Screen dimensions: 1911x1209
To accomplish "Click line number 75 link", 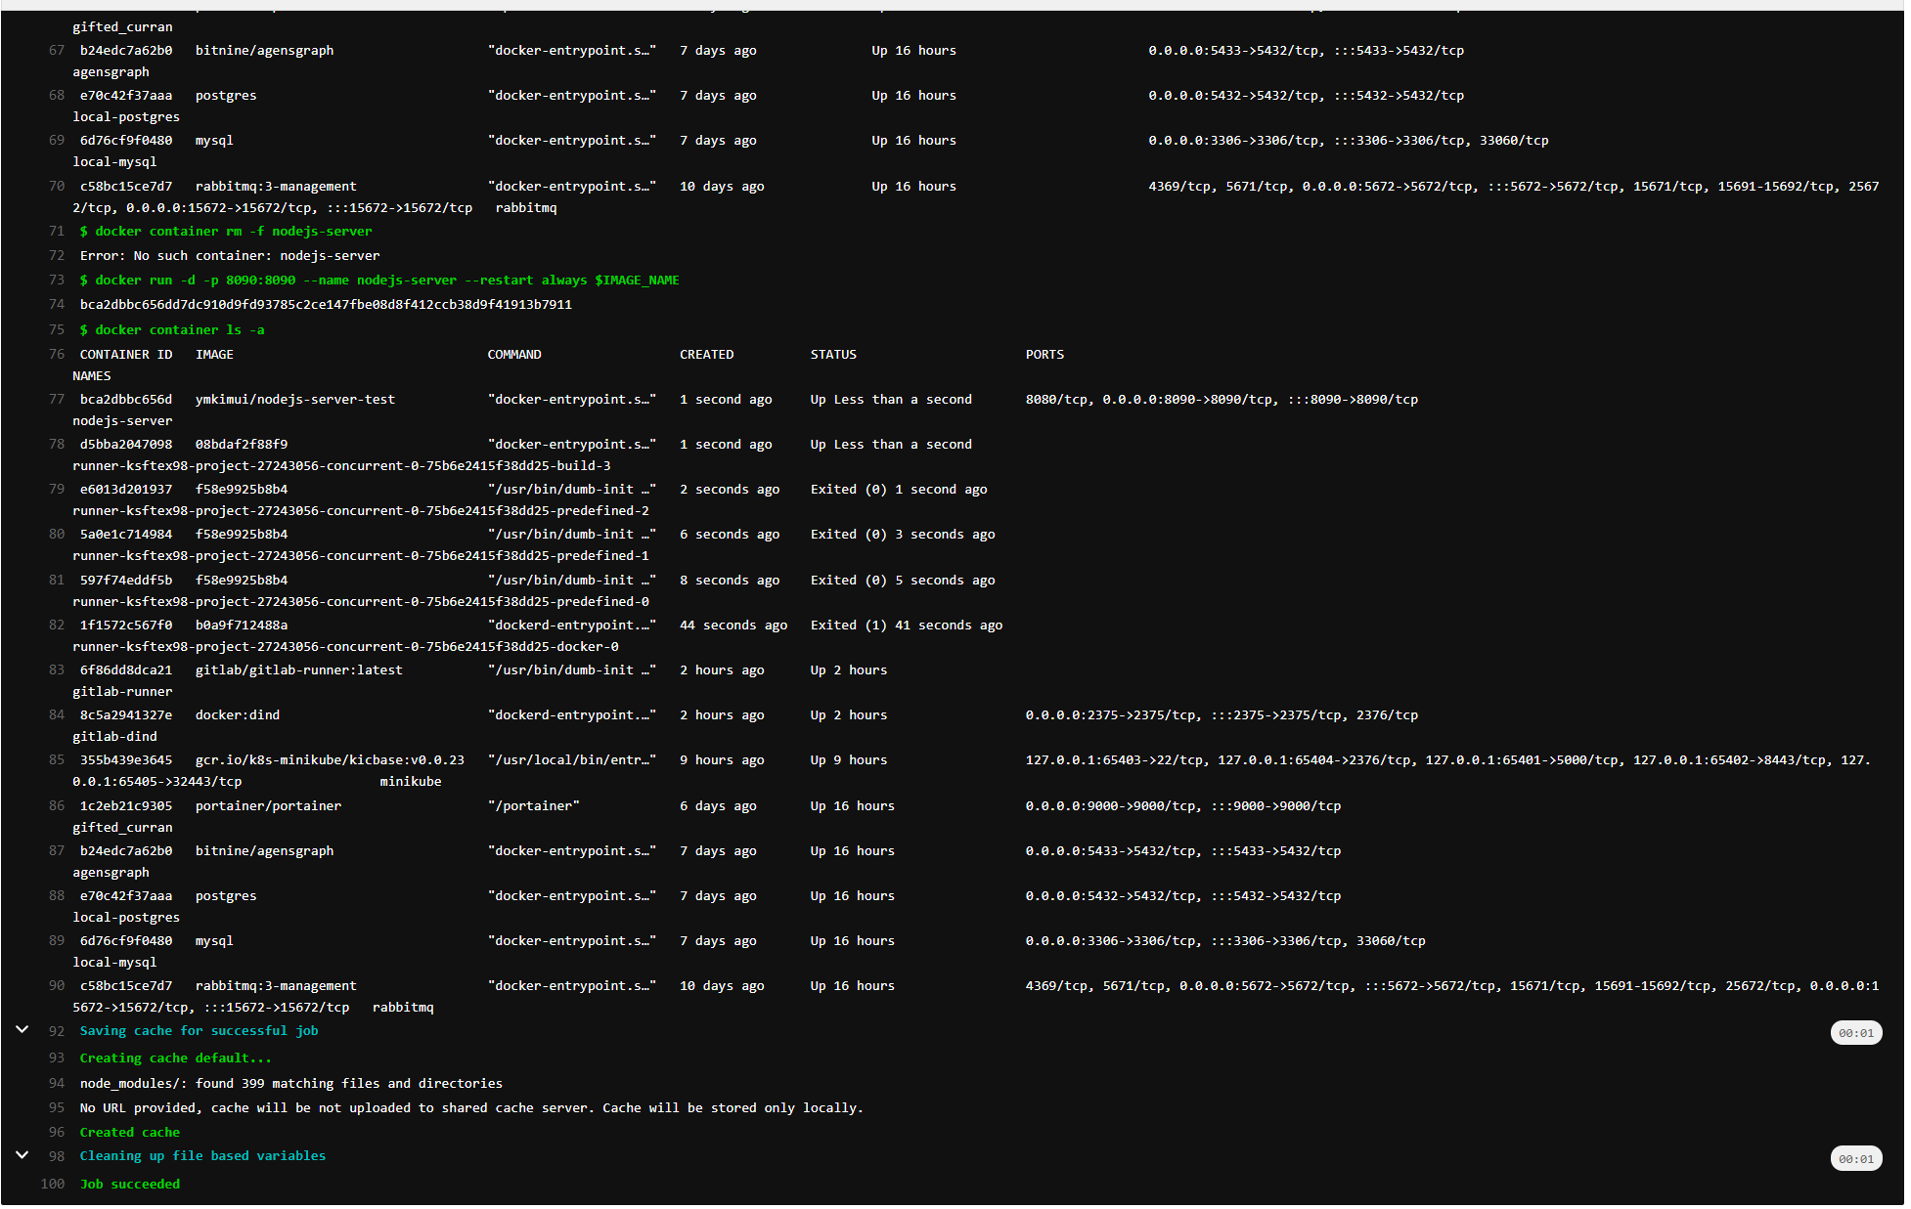I will click(x=56, y=330).
